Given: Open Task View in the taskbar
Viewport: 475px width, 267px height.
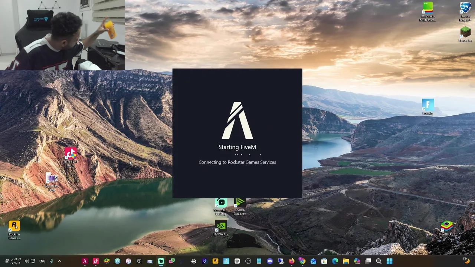Looking at the screenshot, I should (x=368, y=261).
